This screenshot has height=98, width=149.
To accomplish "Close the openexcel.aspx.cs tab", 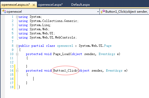I will [34, 5].
